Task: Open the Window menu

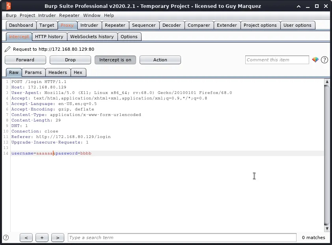Action: pyautogui.click(x=92, y=15)
